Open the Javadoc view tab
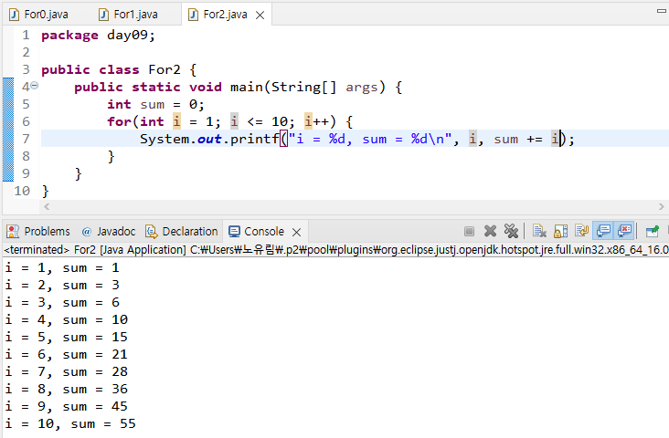 (109, 232)
